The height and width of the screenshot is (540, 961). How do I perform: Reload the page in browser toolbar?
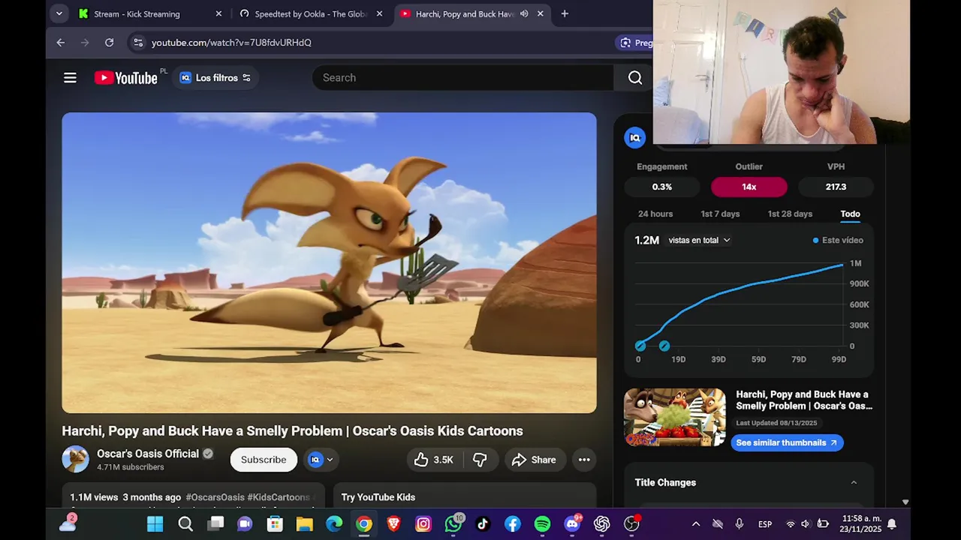click(109, 43)
